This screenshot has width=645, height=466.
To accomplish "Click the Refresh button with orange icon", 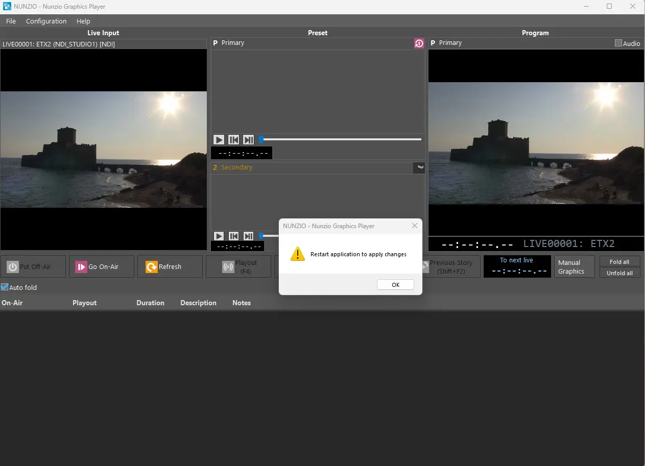I will click(x=170, y=266).
